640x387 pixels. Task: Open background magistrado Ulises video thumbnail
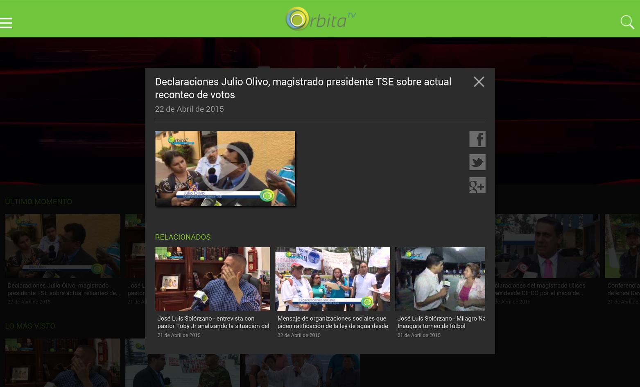pos(547,246)
